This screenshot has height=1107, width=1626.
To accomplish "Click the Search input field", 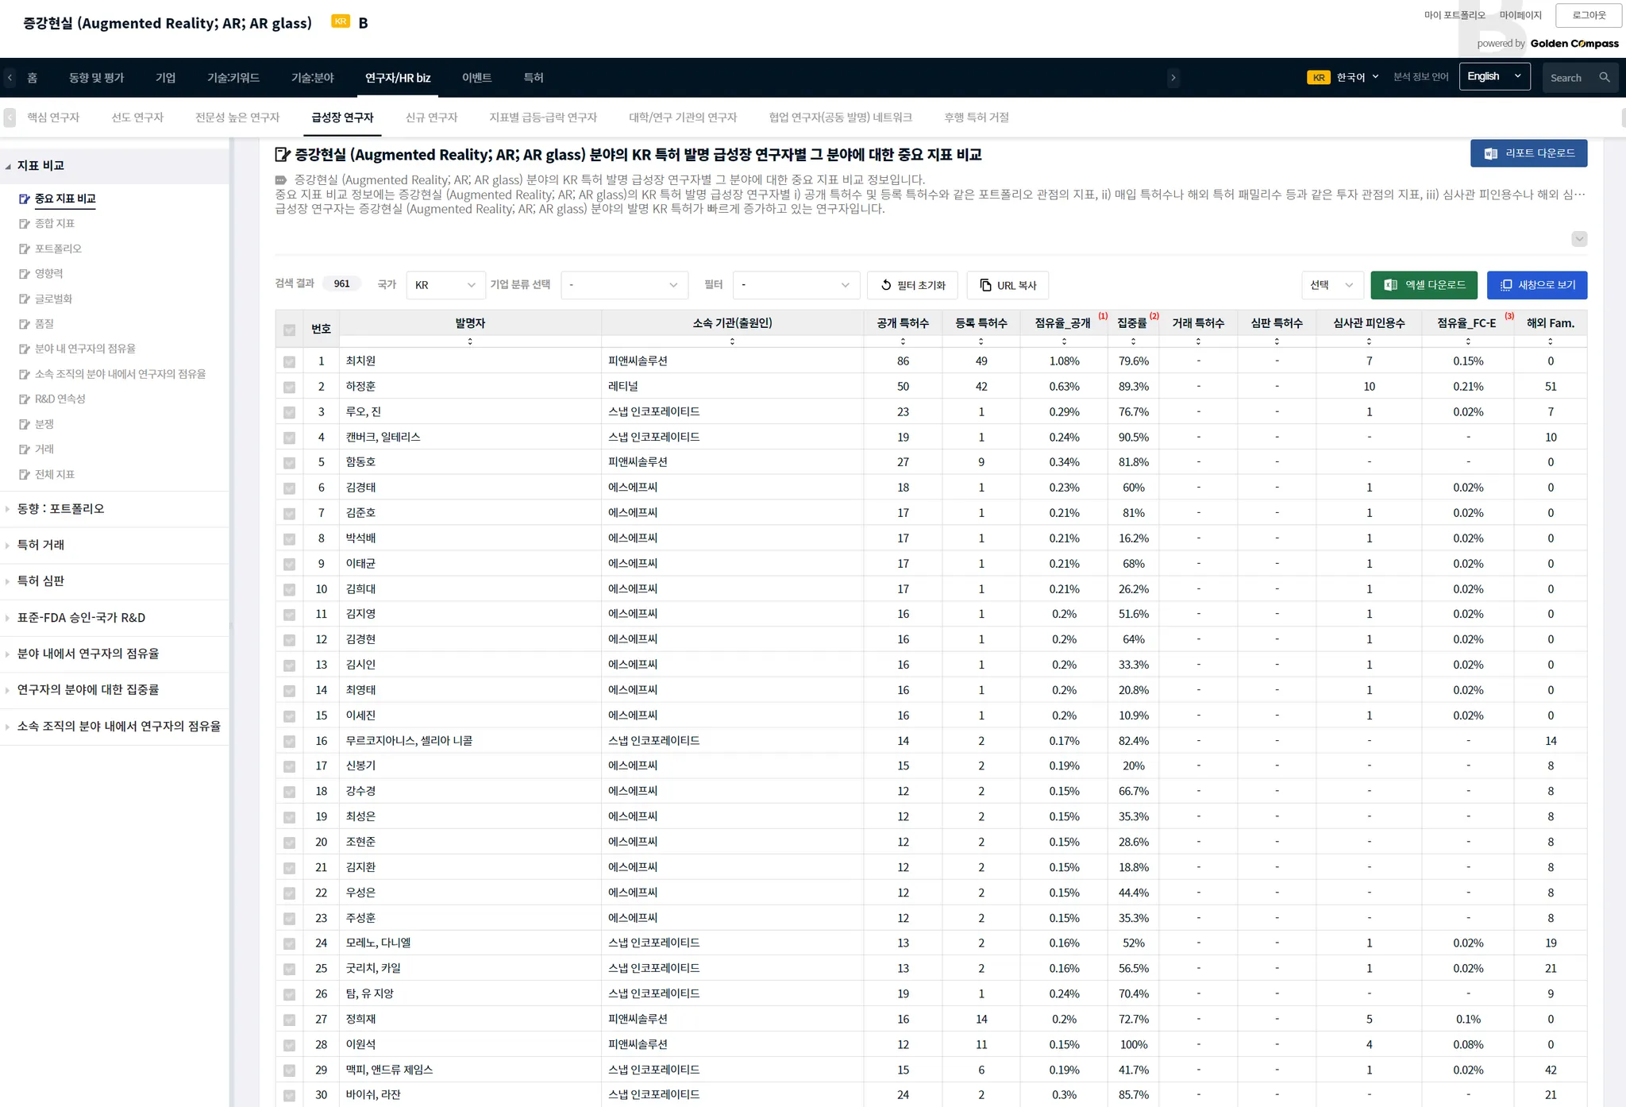I will tap(1568, 78).
